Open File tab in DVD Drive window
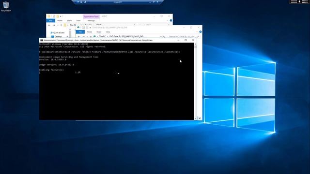 point(80,32)
